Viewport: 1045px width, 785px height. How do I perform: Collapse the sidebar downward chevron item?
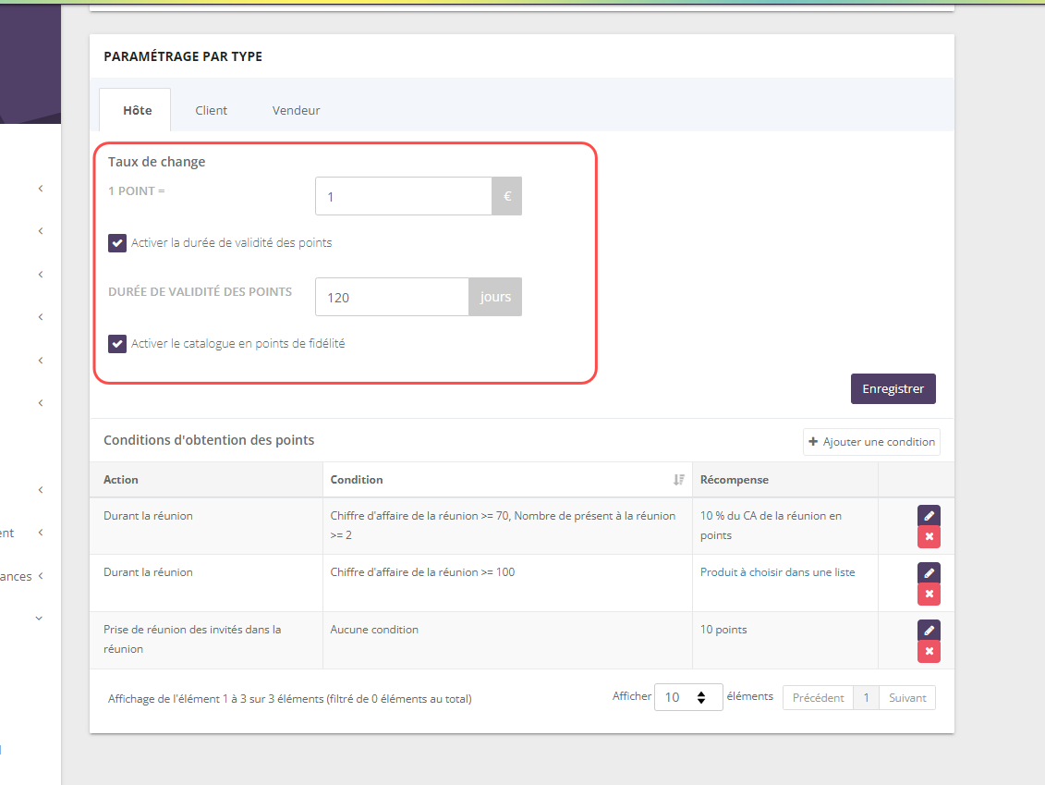pyautogui.click(x=39, y=618)
